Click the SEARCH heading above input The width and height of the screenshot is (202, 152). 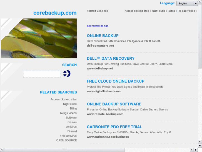69,65
